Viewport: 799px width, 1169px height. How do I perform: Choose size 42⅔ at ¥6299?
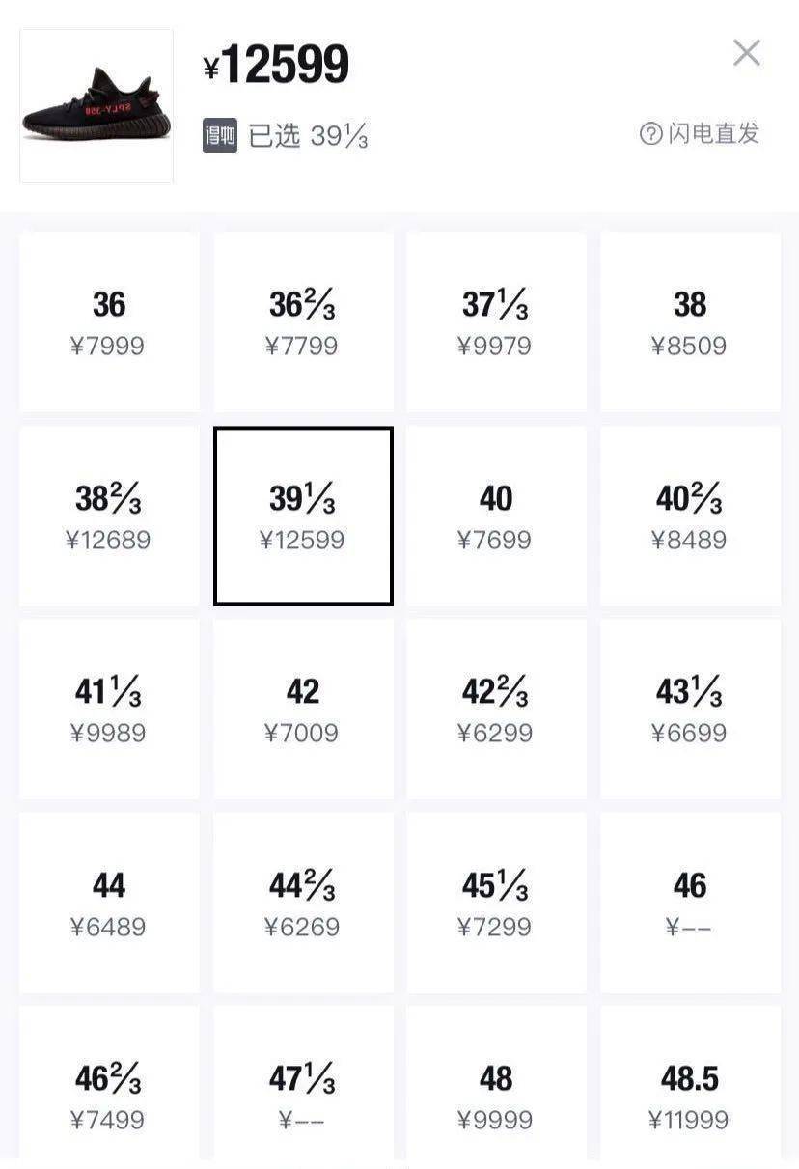[x=496, y=709]
